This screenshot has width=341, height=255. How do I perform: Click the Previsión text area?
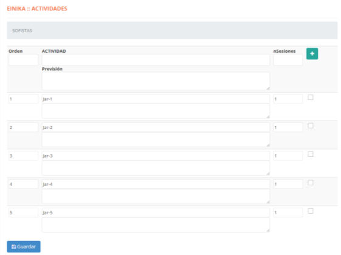[x=156, y=81]
